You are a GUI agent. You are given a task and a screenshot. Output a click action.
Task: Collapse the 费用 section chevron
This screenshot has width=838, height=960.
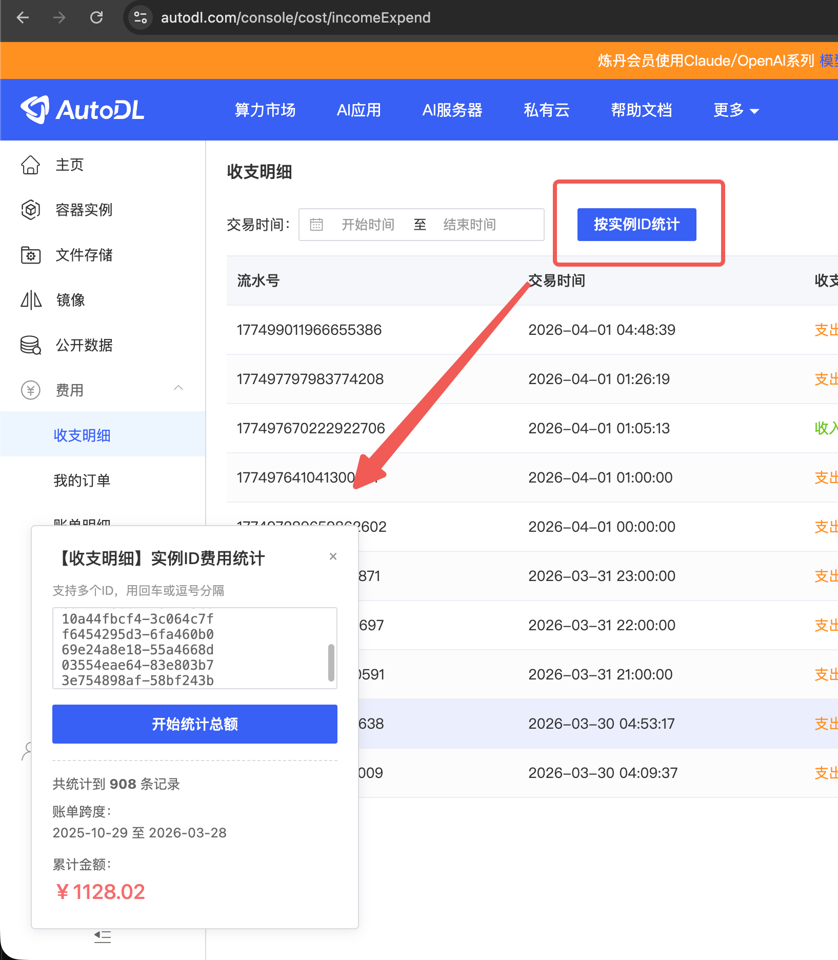[x=178, y=388]
